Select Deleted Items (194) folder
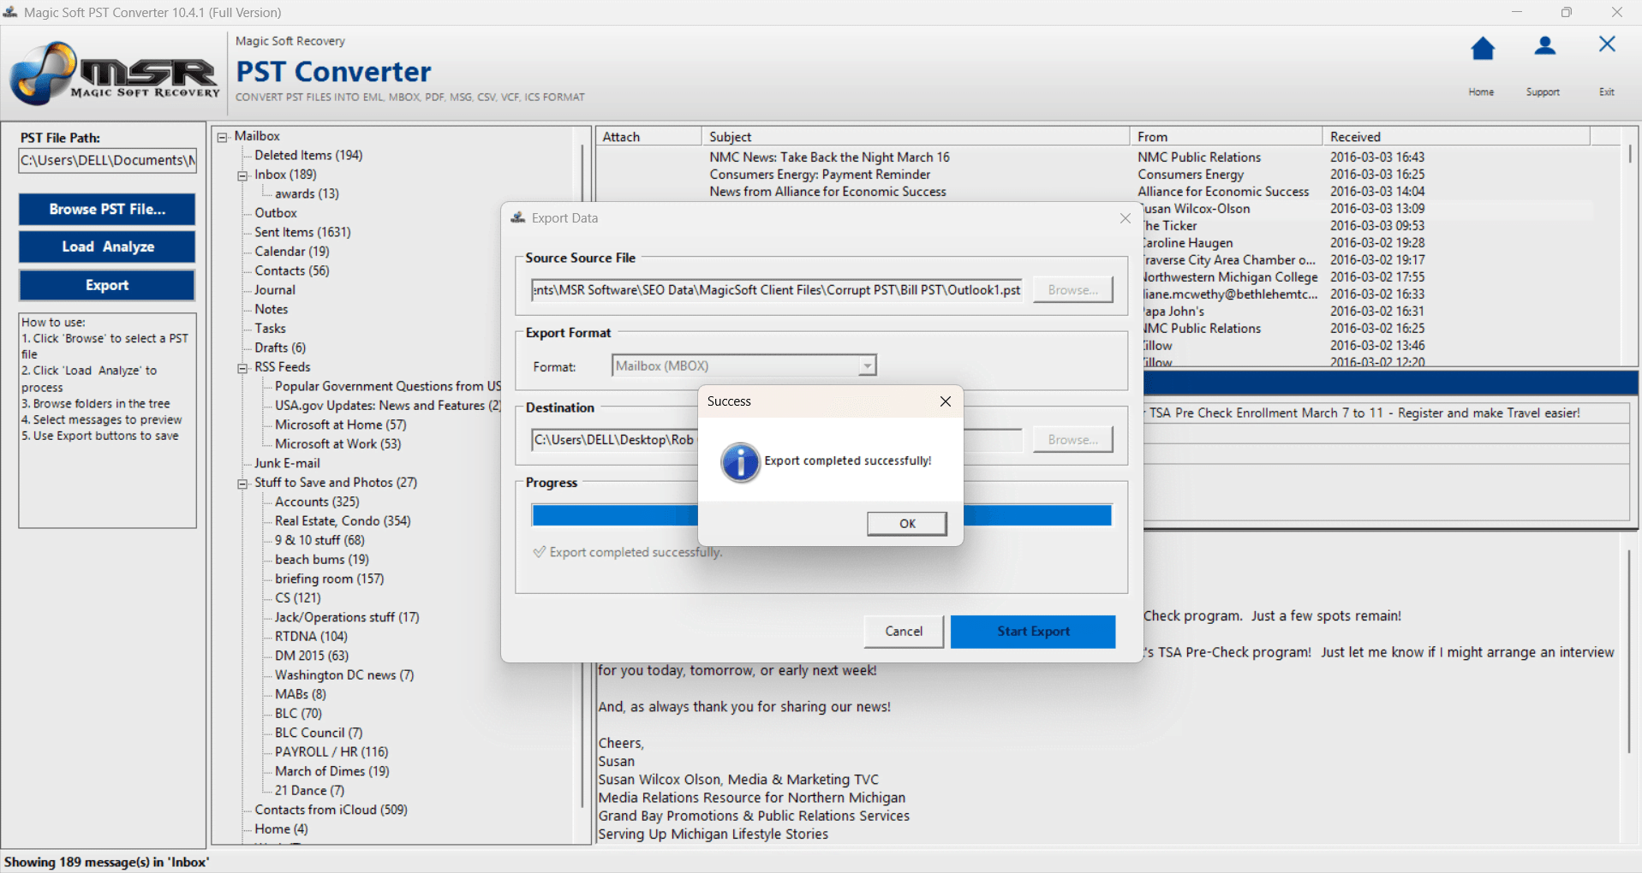 pyautogui.click(x=308, y=155)
